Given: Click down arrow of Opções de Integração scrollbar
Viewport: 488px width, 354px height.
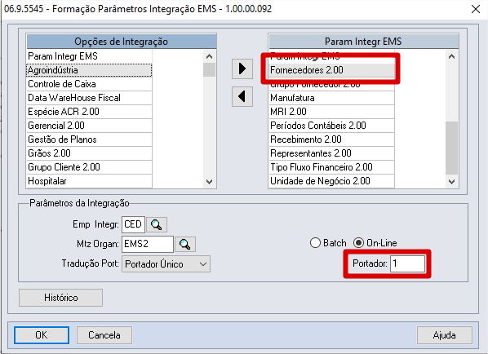Looking at the screenshot, I should point(209,181).
